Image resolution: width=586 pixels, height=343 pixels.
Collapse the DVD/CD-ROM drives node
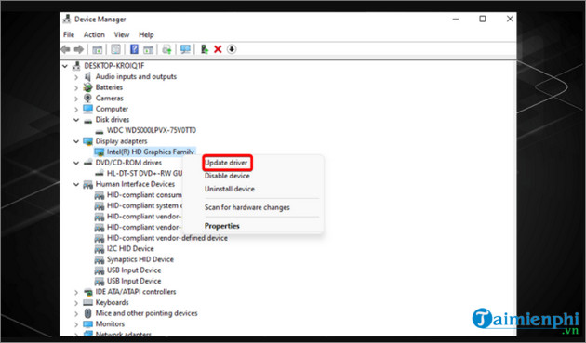click(76, 163)
